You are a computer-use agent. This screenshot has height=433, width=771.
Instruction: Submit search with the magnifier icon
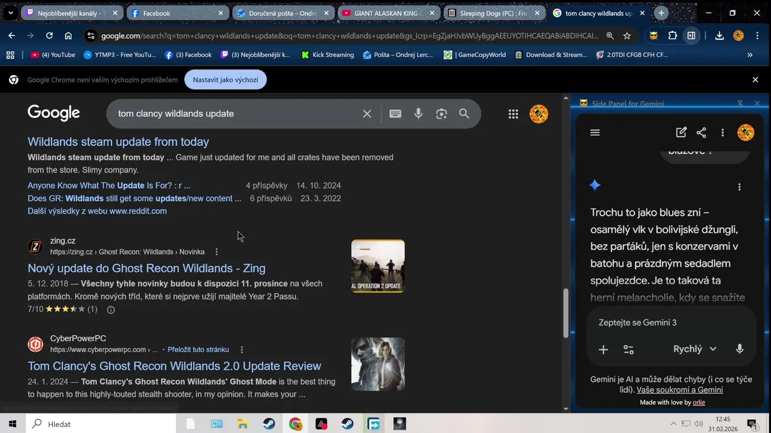click(464, 114)
